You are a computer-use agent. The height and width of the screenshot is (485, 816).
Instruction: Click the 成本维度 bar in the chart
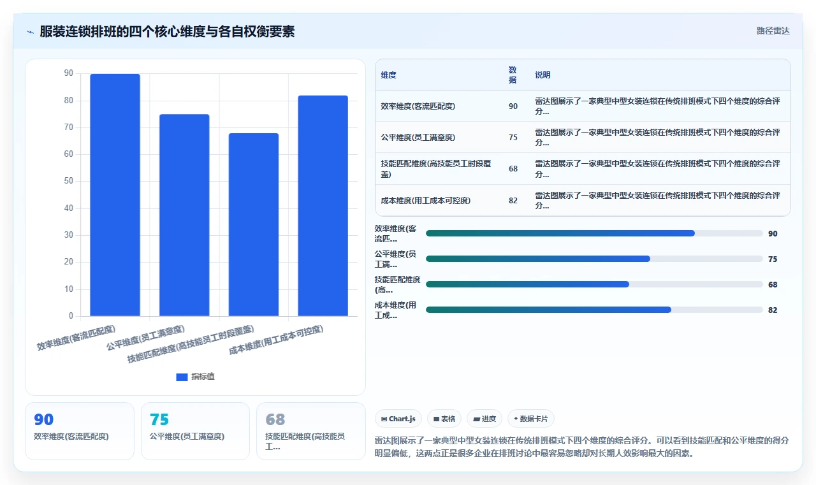coord(323,206)
